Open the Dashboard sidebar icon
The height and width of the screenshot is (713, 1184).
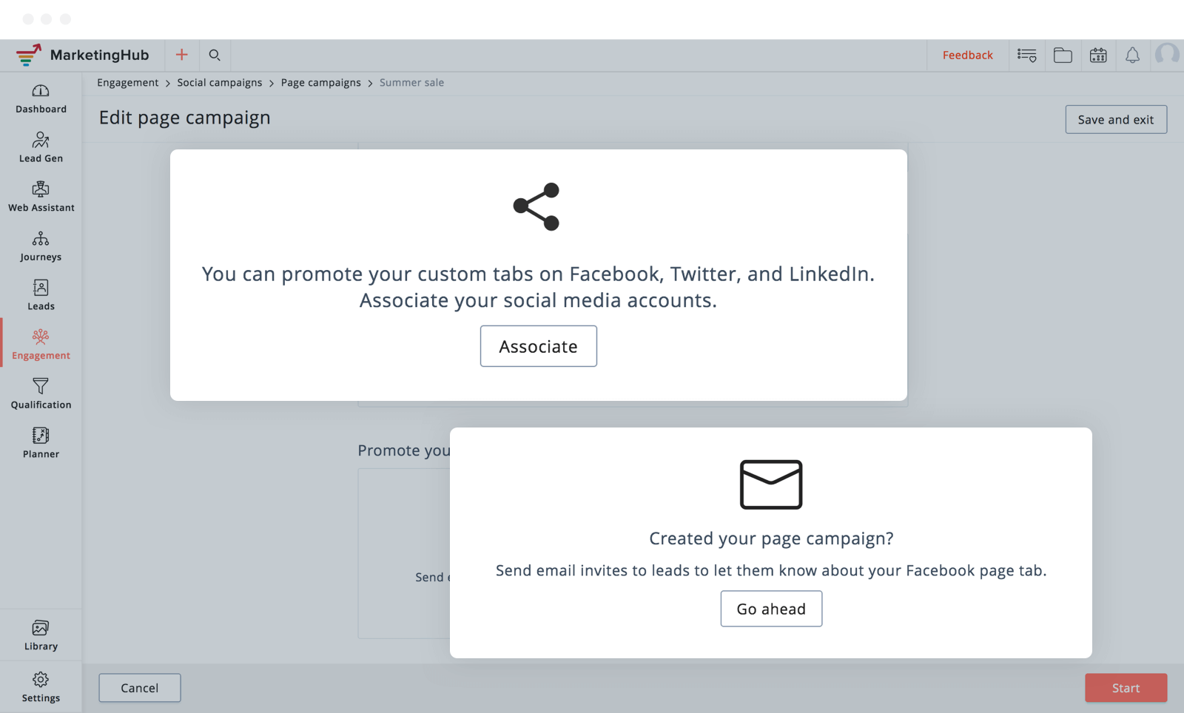coord(41,91)
